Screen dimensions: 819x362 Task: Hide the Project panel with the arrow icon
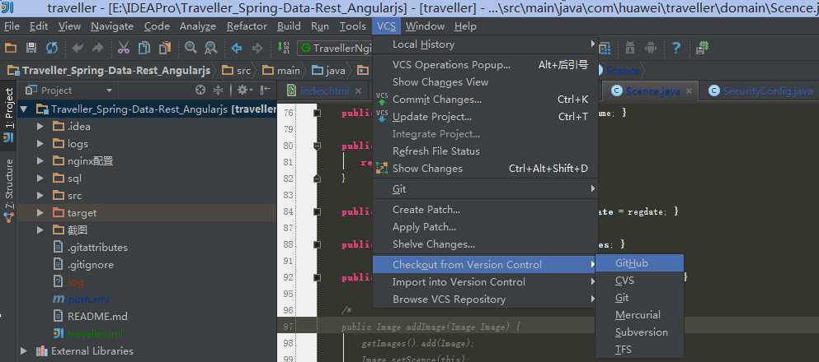pos(266,90)
